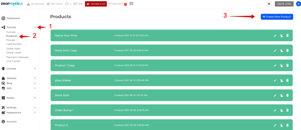
Task: Open Lead Quizzes in sidebar
Action: 14,44
